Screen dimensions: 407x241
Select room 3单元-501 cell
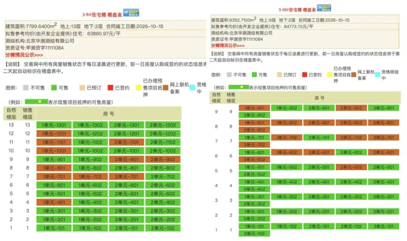click(383, 167)
